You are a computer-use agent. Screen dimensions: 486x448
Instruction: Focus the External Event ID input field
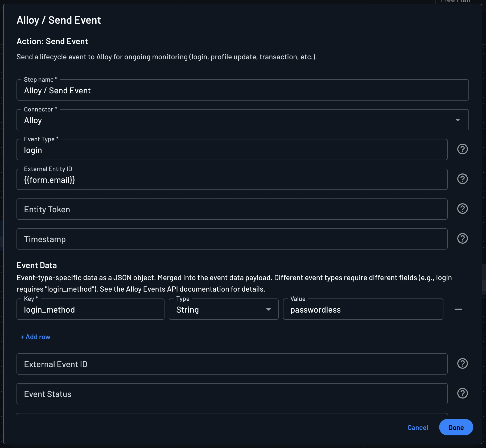point(232,364)
